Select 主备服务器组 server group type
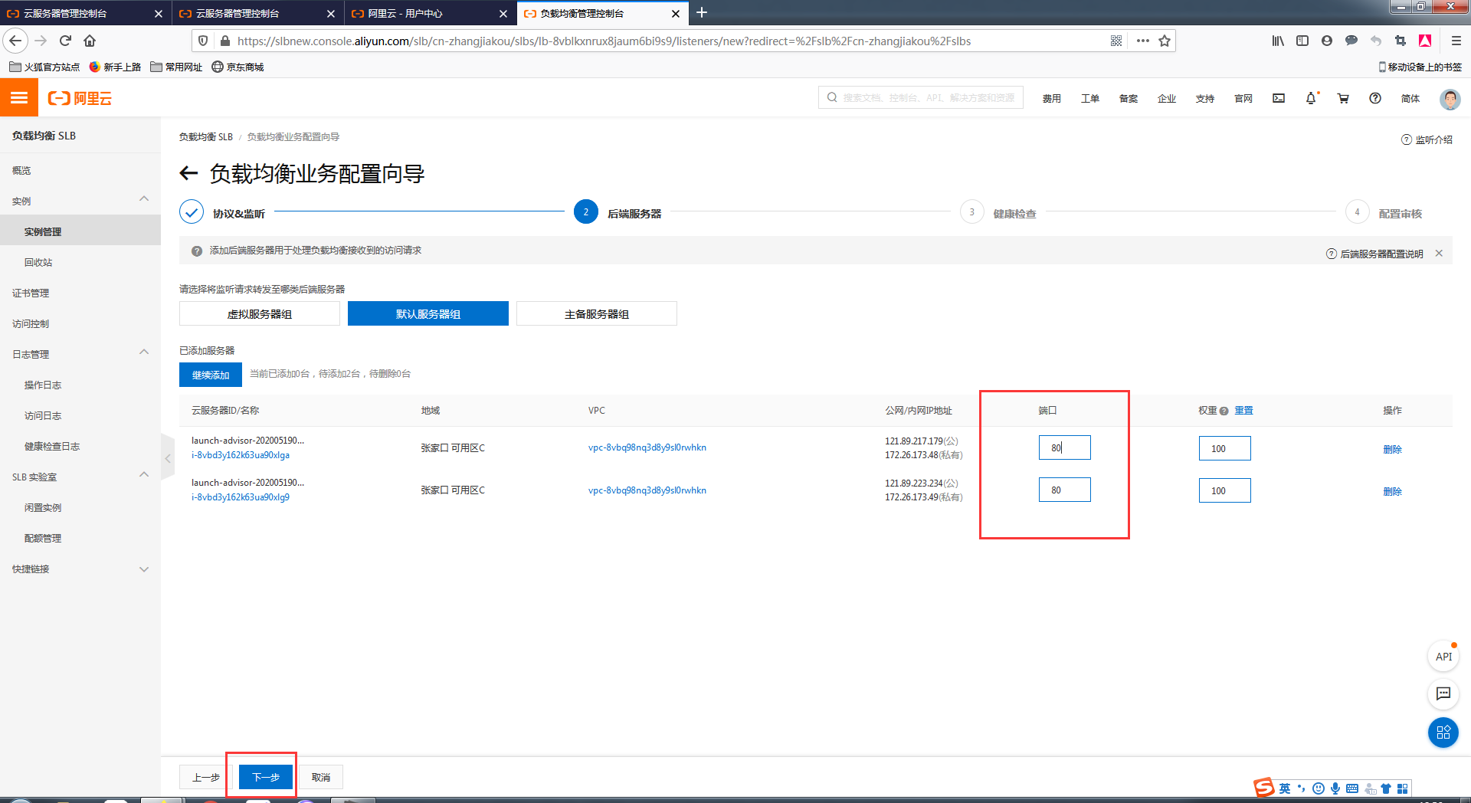Screen dimensions: 1471x803 point(597,314)
